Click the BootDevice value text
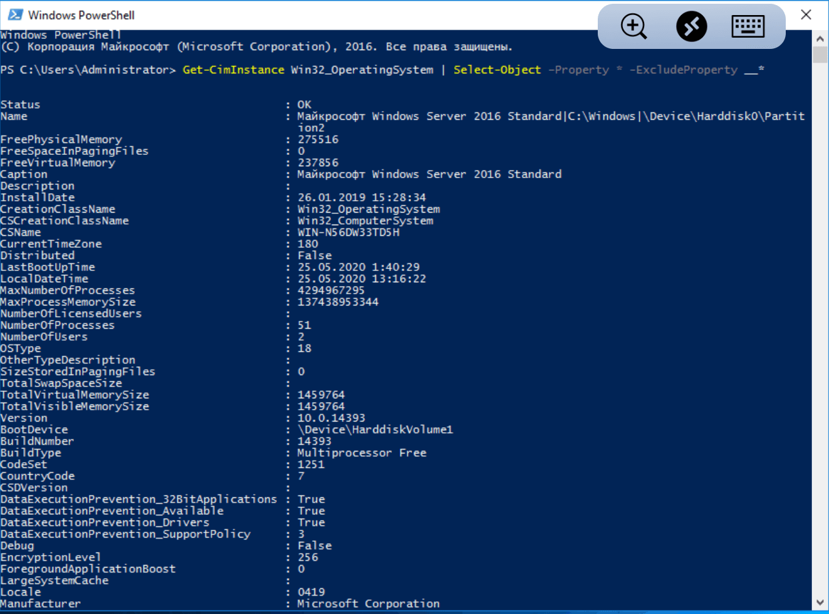The image size is (829, 614). click(375, 430)
